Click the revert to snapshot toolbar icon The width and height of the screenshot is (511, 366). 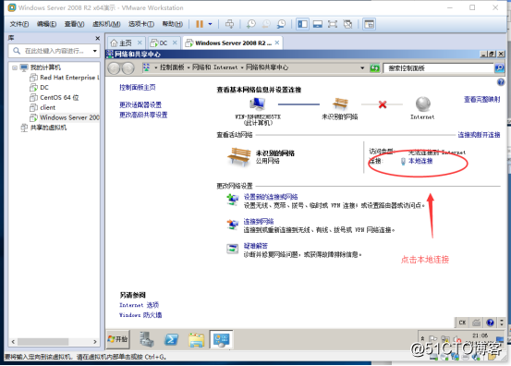tap(266, 24)
